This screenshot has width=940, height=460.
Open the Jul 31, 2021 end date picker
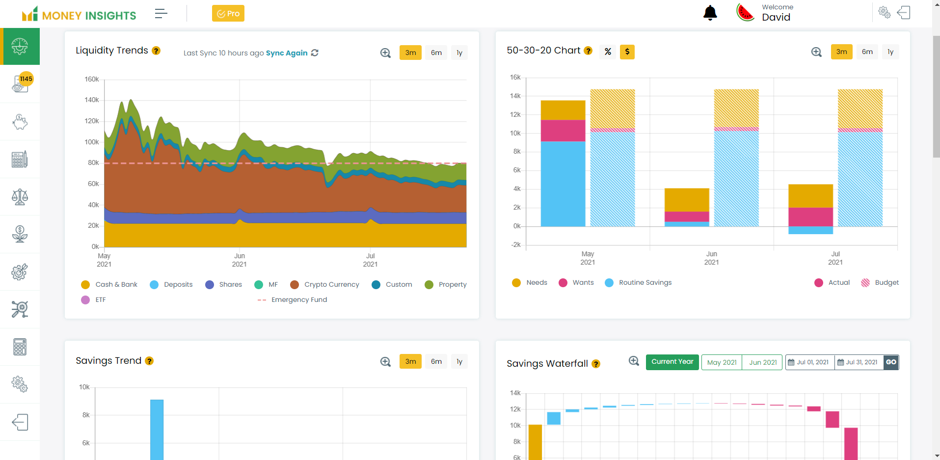(x=859, y=362)
